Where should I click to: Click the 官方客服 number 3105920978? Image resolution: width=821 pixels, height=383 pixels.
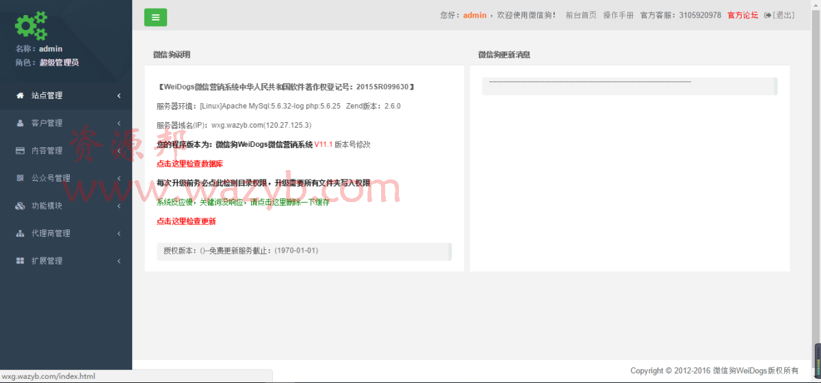pos(700,15)
